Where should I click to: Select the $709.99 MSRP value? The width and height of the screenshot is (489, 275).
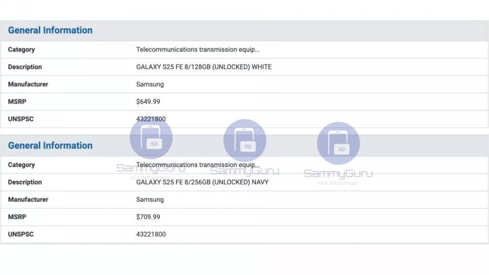pos(148,217)
